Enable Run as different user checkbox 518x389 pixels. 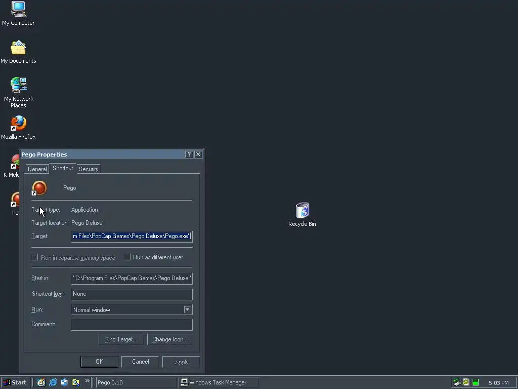(x=127, y=257)
